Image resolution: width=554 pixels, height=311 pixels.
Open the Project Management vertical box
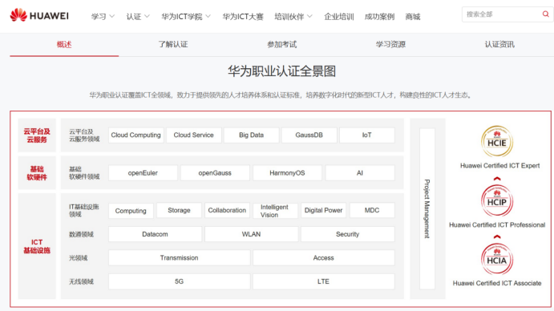427,208
